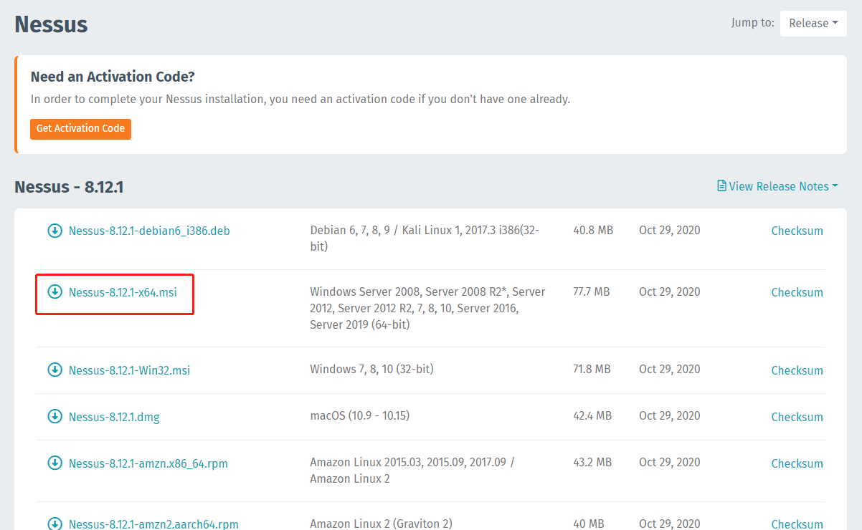Viewport: 862px width, 530px height.
Task: Download Nessus-8.12.1-debian6_i386.deb file link
Action: point(149,231)
